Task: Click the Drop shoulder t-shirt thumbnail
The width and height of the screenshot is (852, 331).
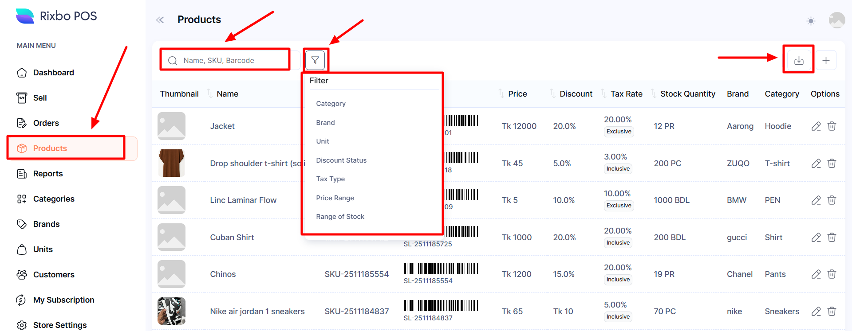Action: pos(171,163)
